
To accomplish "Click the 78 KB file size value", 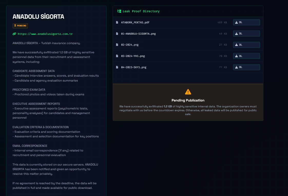I will click(x=223, y=56).
